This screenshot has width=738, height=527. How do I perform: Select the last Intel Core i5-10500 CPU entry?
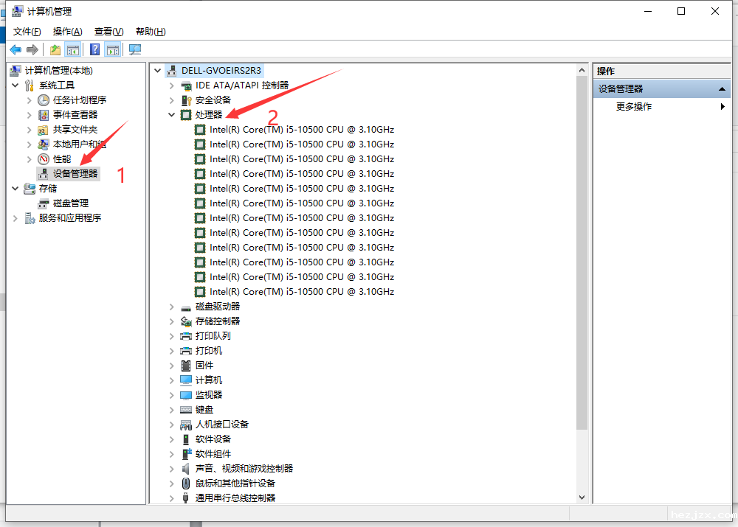click(294, 292)
